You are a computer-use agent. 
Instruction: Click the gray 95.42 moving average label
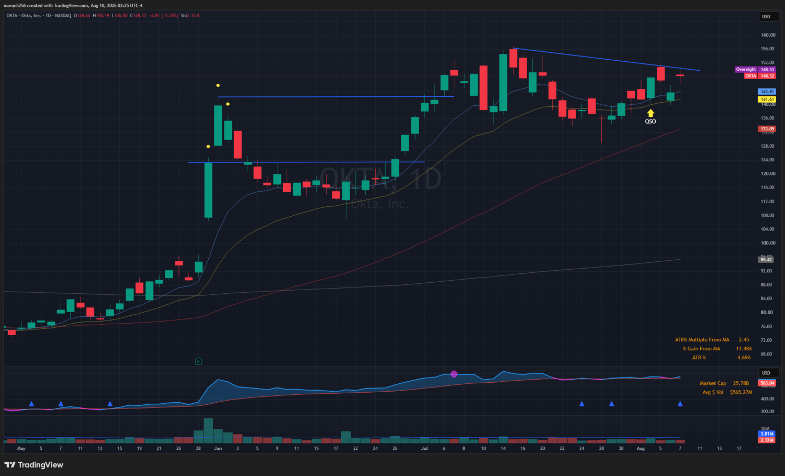[x=766, y=260]
